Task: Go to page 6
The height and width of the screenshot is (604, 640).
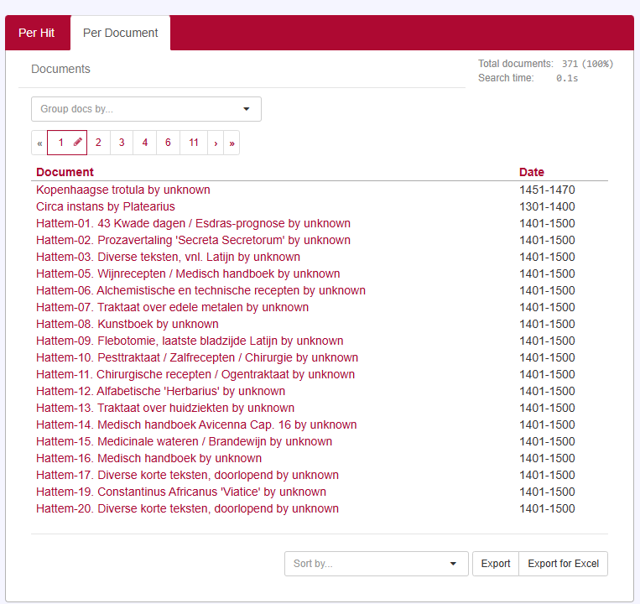Action: pos(168,143)
